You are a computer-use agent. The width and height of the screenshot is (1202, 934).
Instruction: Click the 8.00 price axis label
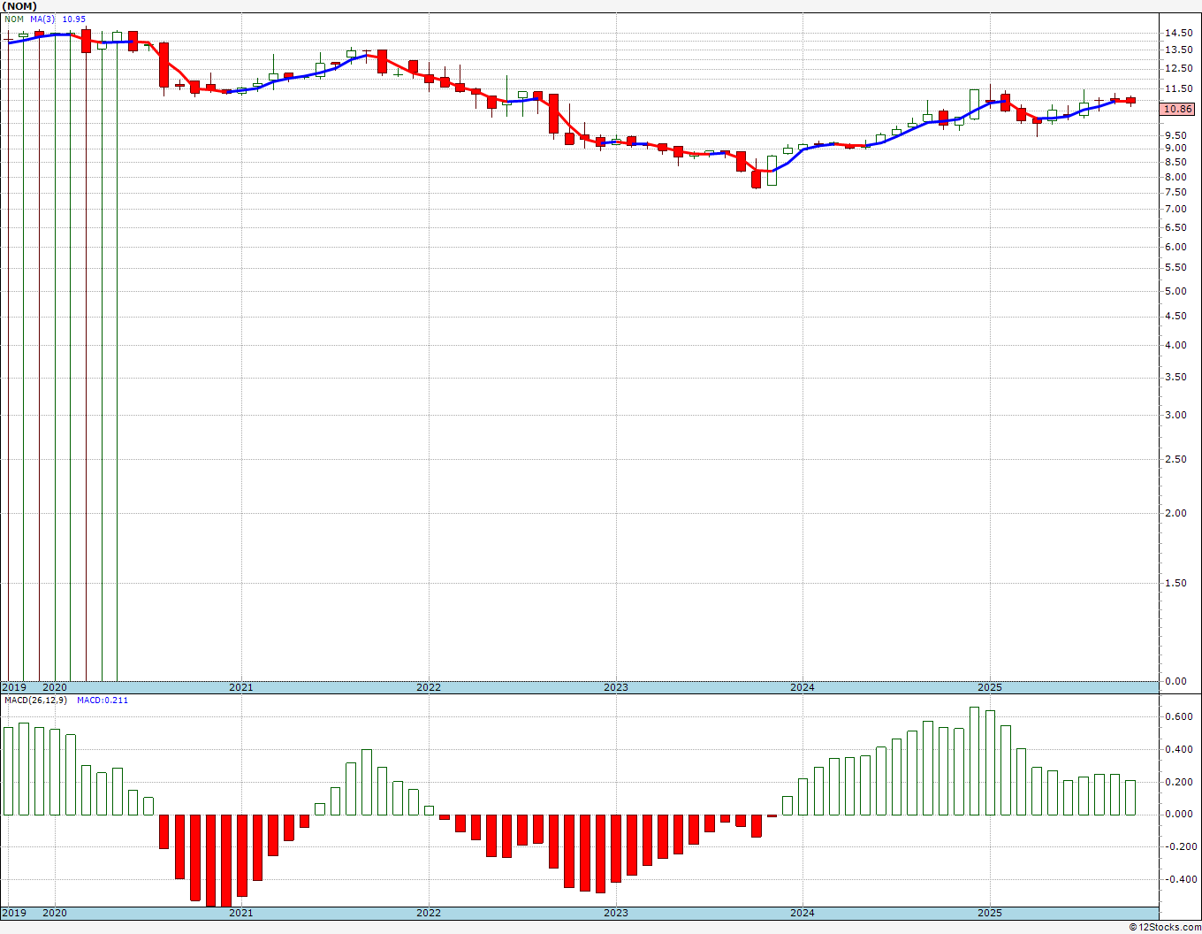tap(1177, 177)
